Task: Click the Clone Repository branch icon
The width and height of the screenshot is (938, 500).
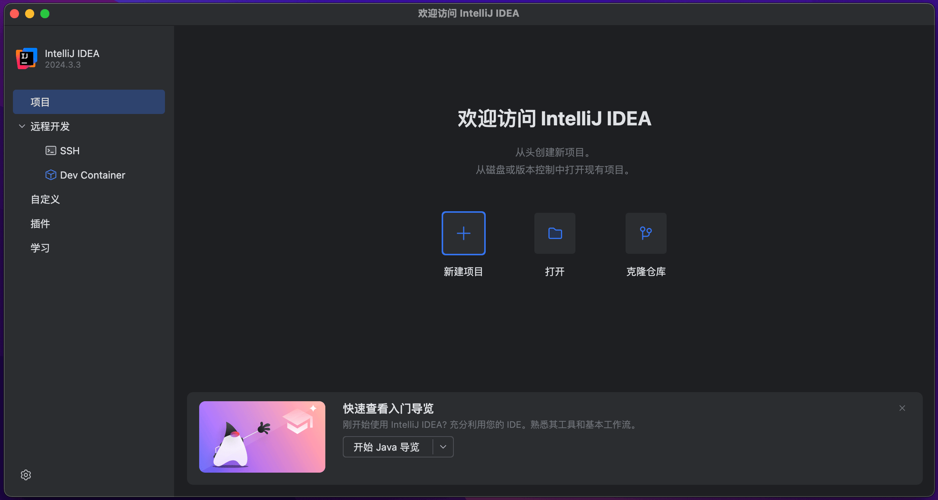Action: [646, 233]
